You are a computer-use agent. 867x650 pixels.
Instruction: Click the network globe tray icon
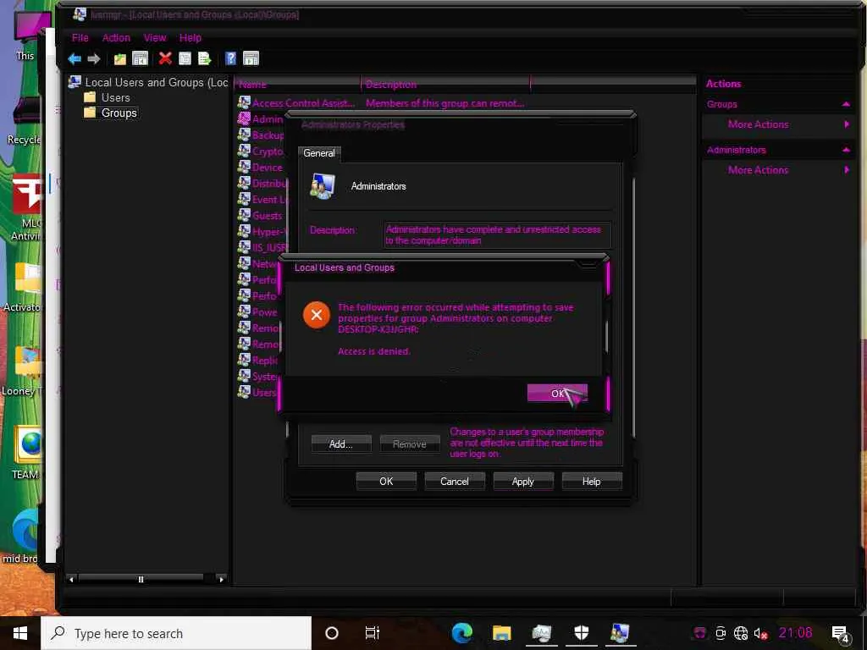coord(741,633)
